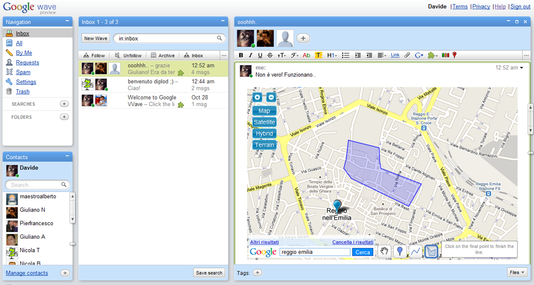Click the Cancella i risultati link
The width and height of the screenshot is (534, 285).
pyautogui.click(x=353, y=242)
